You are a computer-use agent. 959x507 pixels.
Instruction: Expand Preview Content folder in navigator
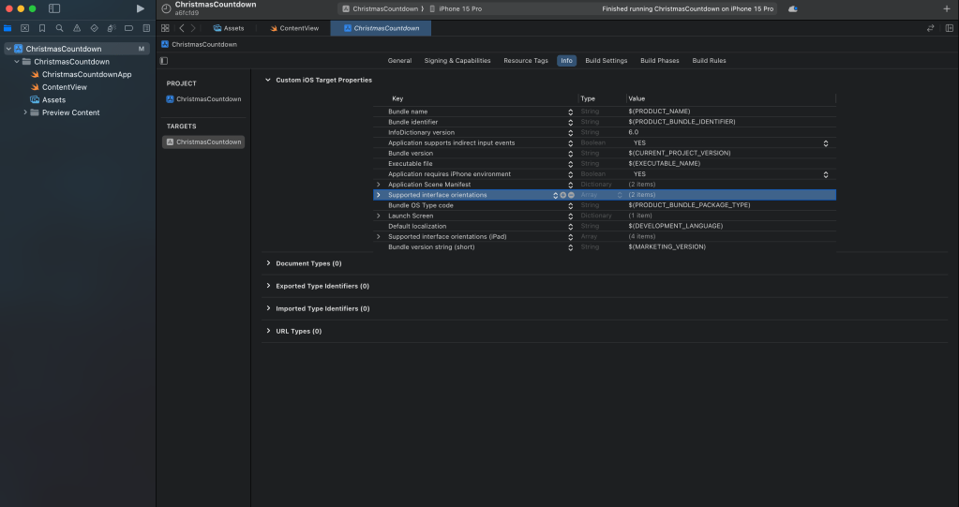coord(25,112)
